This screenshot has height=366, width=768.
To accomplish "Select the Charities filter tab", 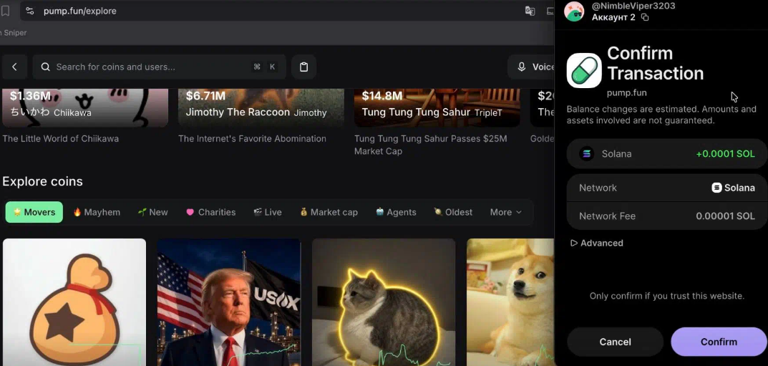I will click(210, 212).
